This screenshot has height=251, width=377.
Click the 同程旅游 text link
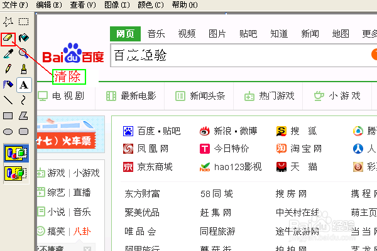(217, 232)
